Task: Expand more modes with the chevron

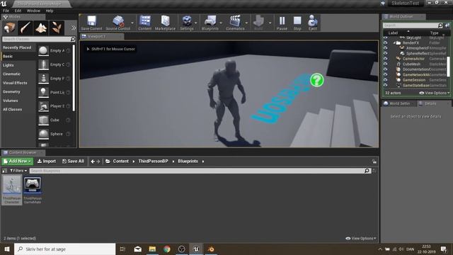Action: click(73, 28)
